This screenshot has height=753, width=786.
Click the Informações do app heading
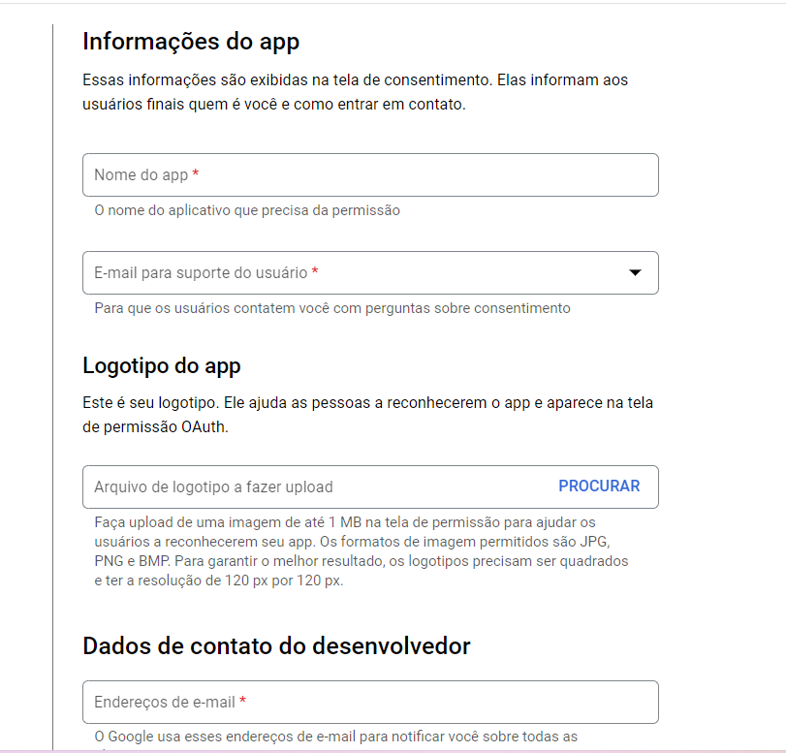point(191,42)
